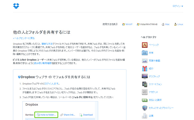Screen dimensions: 194x120
Task: Open the ベーシック help category
Action: 154,45
